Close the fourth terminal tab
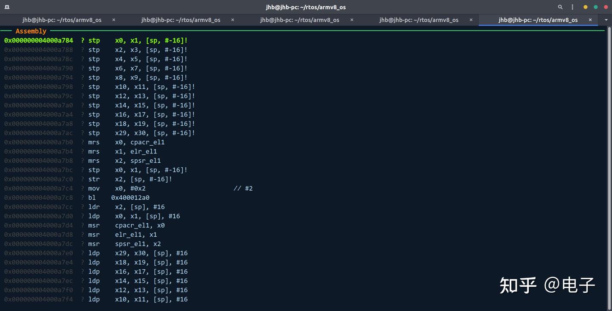 point(470,20)
